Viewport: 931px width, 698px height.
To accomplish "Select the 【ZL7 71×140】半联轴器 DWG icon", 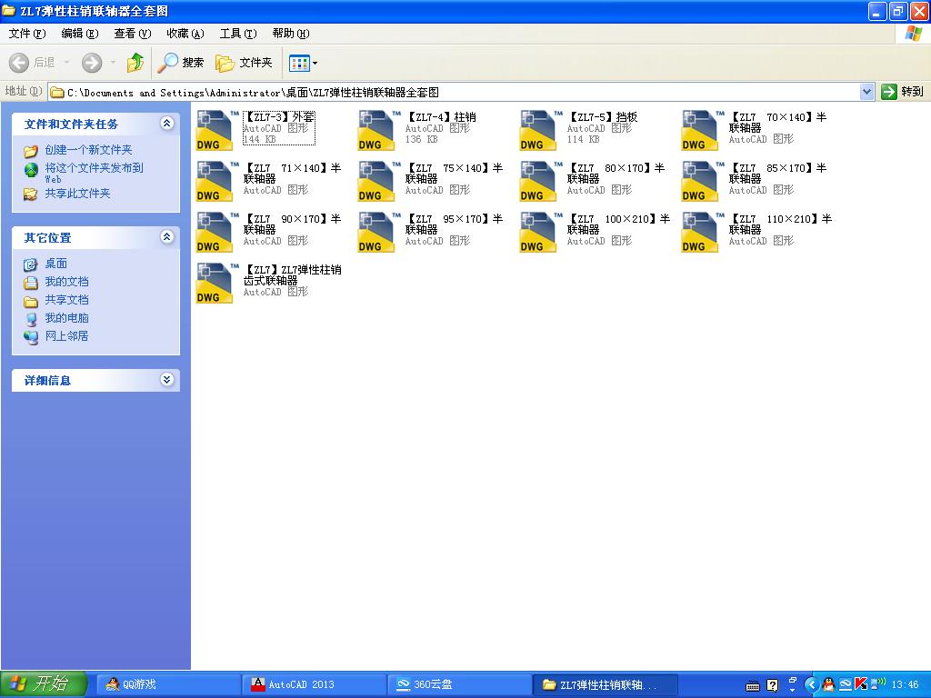I will [215, 182].
